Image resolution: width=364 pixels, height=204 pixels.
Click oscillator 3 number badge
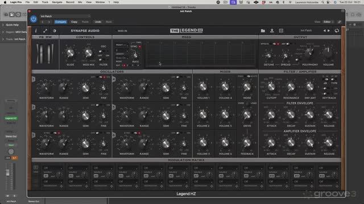pos(34,135)
